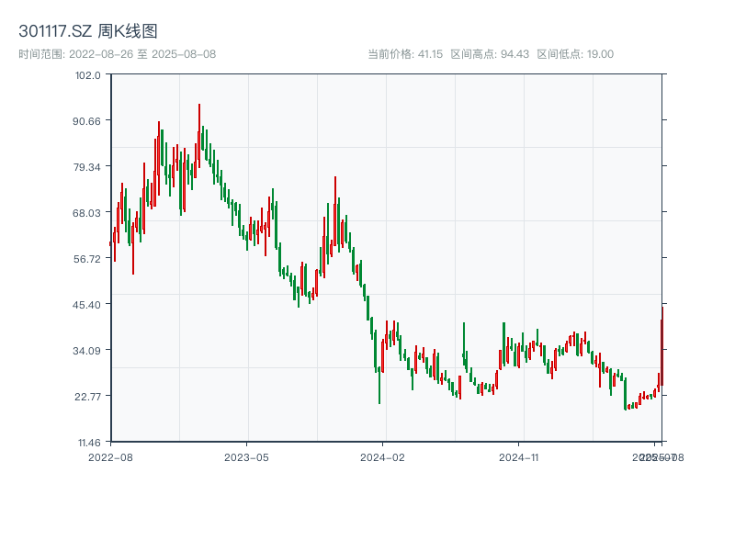735x551 pixels.
Task: Select the 时间范围 date range text
Action: click(118, 54)
